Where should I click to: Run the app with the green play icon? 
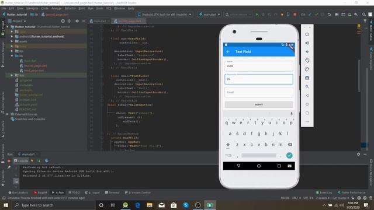257,15
